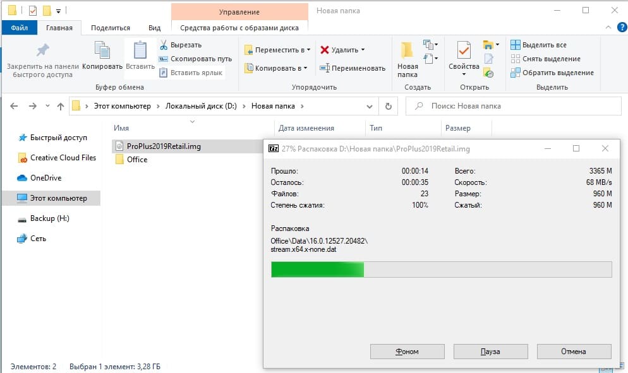Open the Удалить dropdown

tap(343, 50)
